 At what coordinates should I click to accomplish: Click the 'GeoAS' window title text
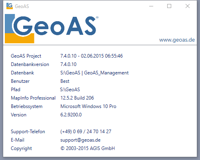pyautogui.click(x=22, y=6)
